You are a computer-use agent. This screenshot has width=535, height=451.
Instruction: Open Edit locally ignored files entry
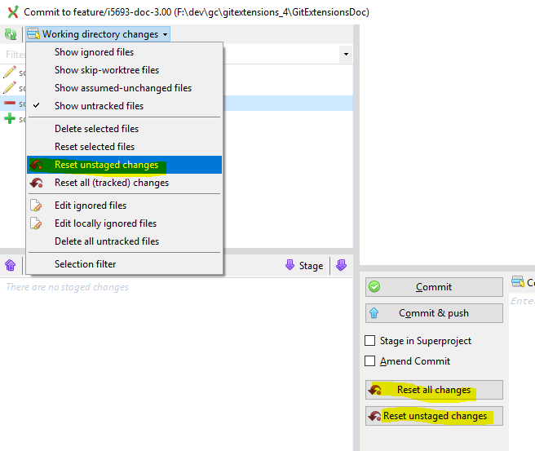(x=125, y=223)
